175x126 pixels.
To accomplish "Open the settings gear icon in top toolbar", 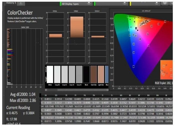I will (x=165, y=3).
